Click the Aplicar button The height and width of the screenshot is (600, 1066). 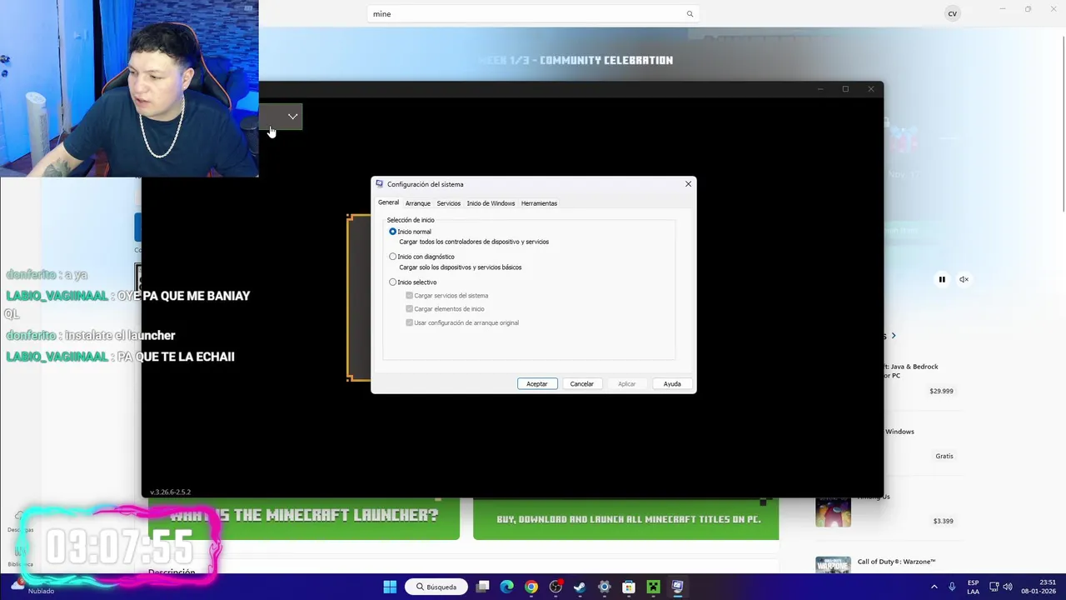(627, 384)
